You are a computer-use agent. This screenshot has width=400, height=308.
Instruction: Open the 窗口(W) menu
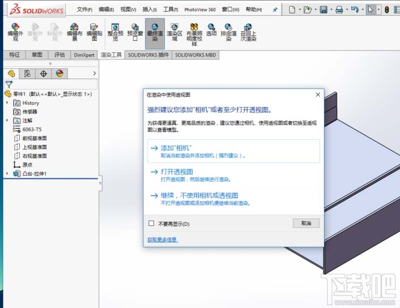pyautogui.click(x=231, y=10)
